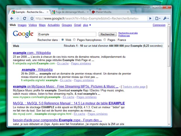Click the Planet Mozilla tab favicon

93,12
